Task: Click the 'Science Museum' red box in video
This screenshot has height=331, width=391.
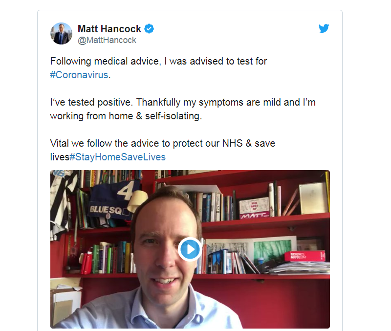Action: point(304,256)
